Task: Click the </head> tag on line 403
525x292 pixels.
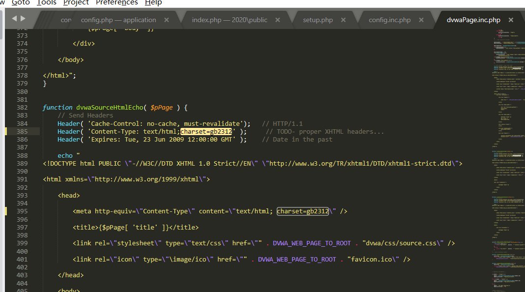Action: (x=71, y=275)
